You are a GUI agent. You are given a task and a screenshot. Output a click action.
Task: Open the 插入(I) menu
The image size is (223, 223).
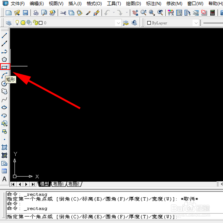[75, 4]
